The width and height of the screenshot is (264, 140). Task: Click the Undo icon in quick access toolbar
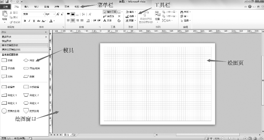[x=11, y=2]
